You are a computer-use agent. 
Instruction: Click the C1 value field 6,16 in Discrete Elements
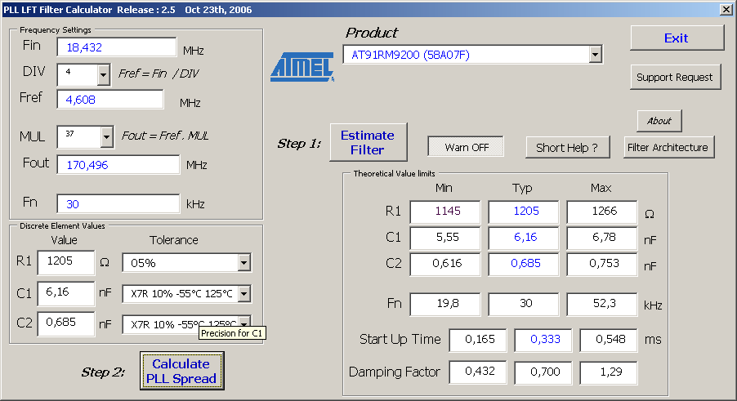click(66, 293)
